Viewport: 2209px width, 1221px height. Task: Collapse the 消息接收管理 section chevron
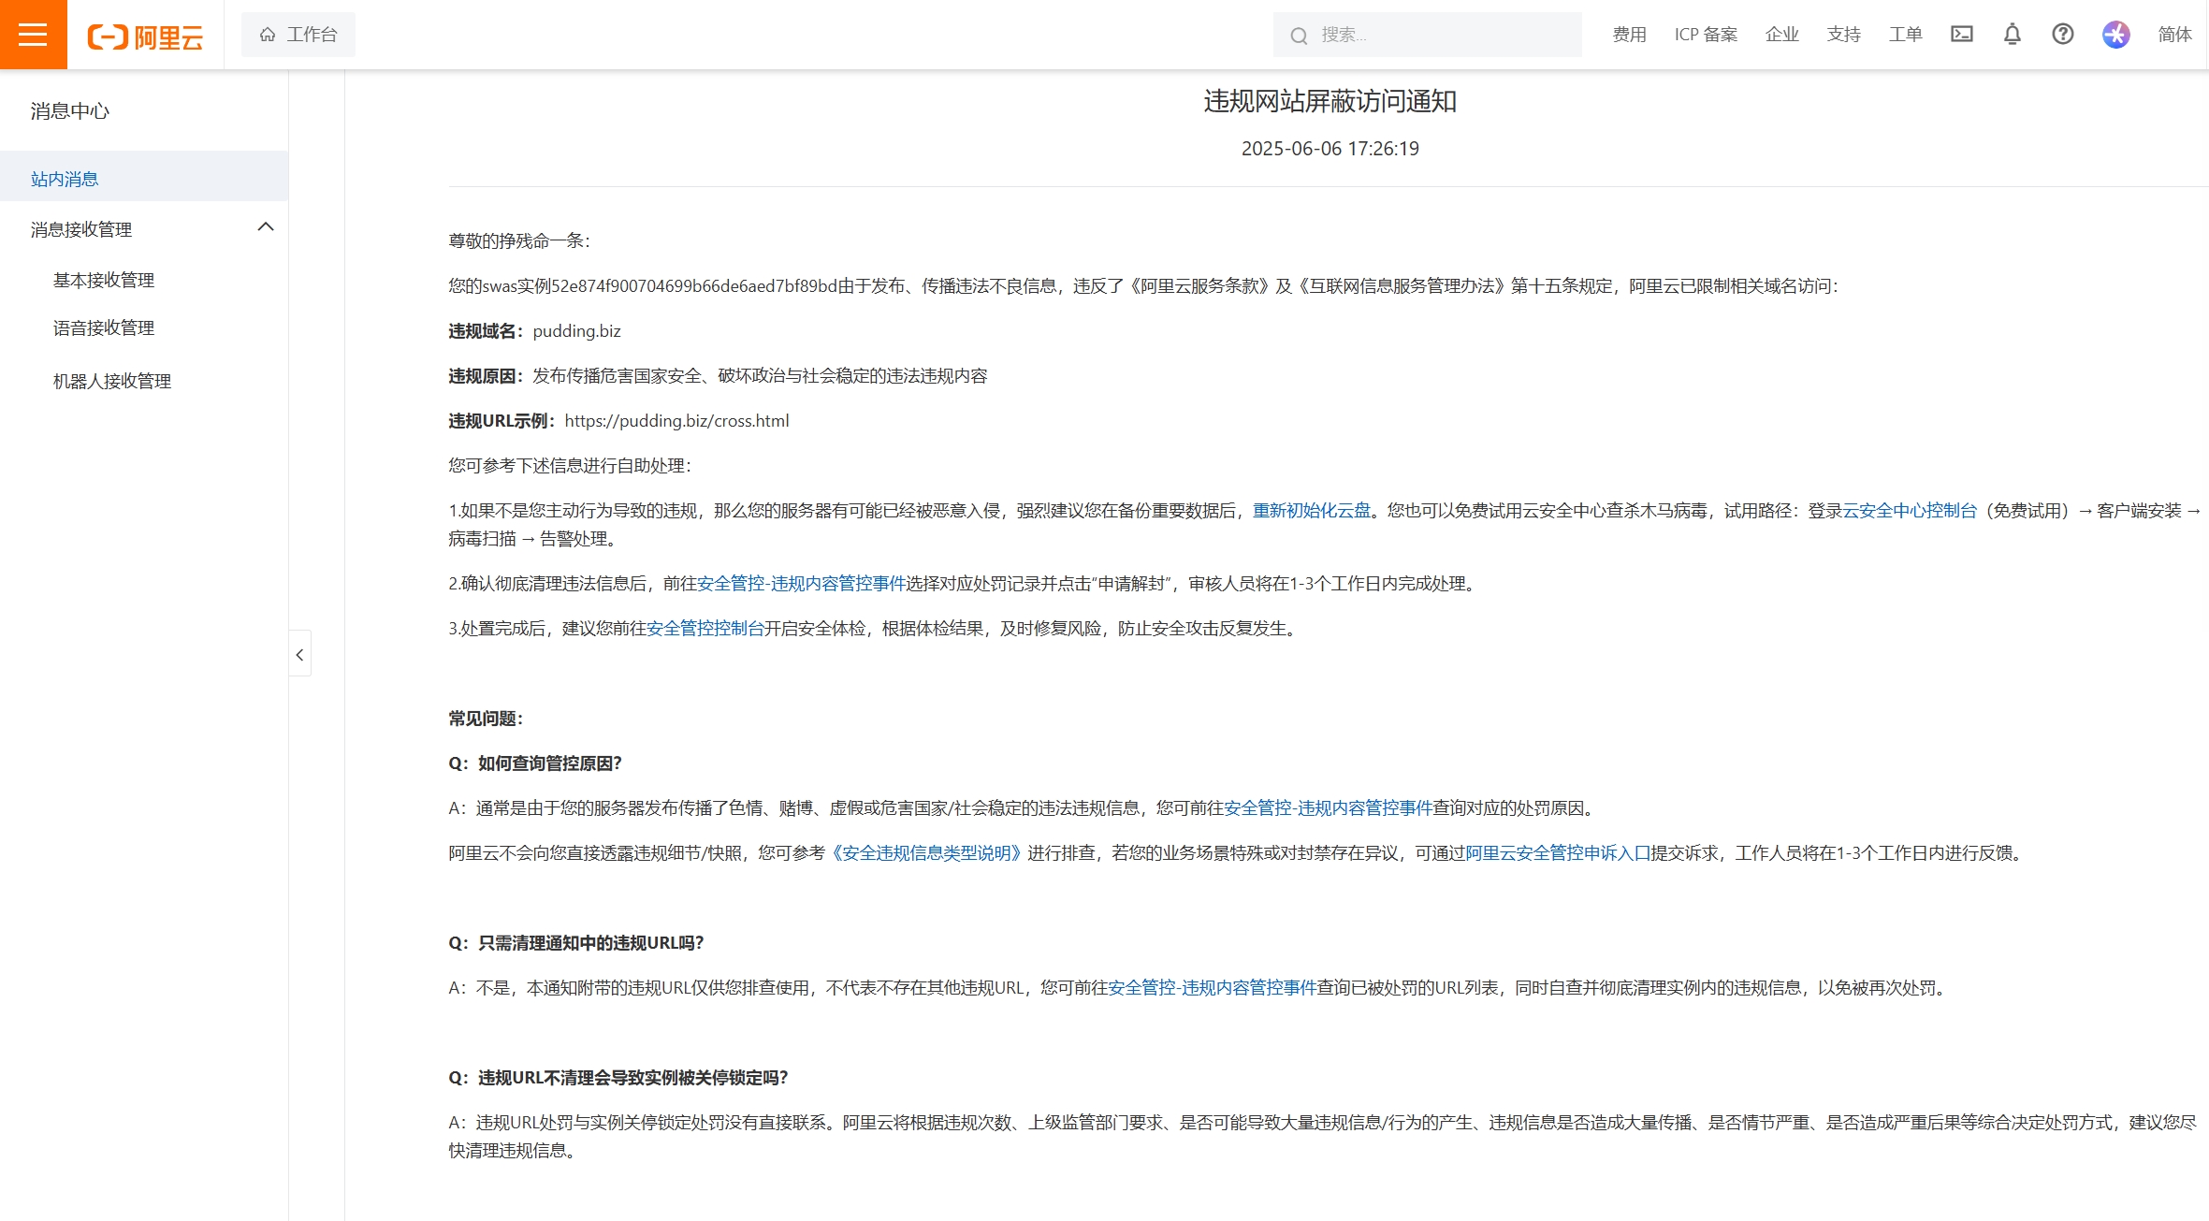pyautogui.click(x=266, y=227)
